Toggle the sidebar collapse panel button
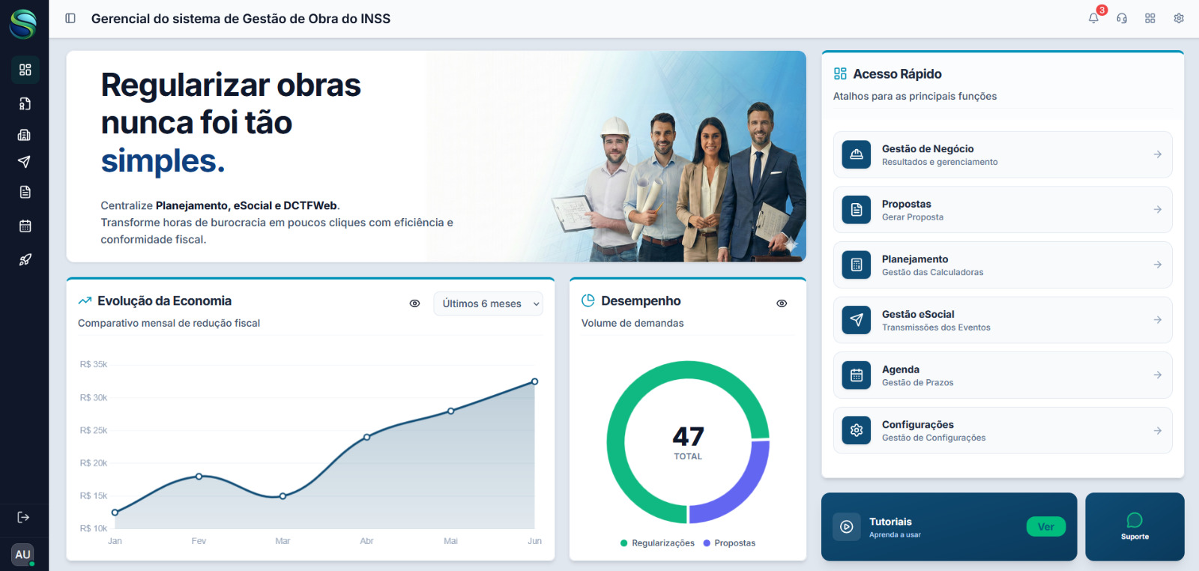 coord(70,19)
